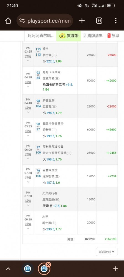Screen dimensions: 124x277
Task: Expand bottom tab bar with up chevron
Action: click(8, 269)
